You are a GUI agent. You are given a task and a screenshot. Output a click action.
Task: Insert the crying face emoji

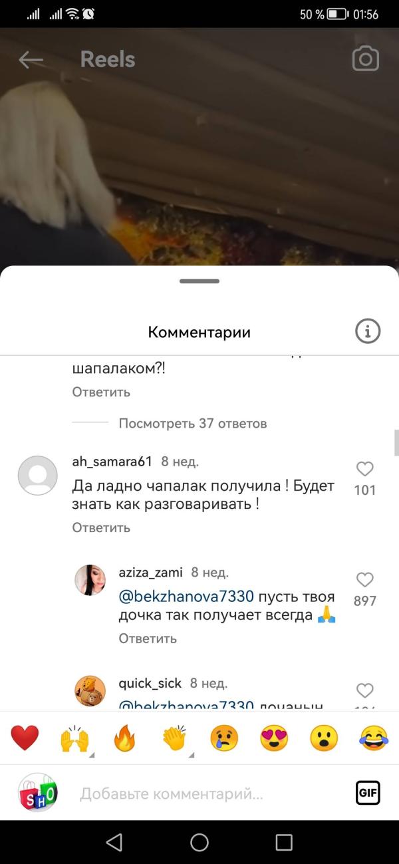pyautogui.click(x=224, y=738)
